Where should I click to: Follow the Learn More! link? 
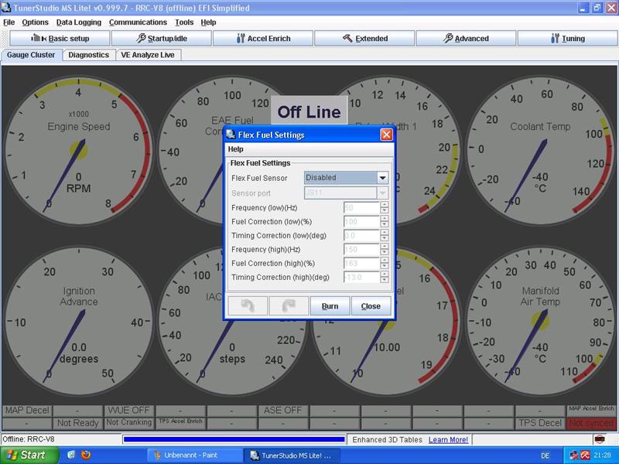[448, 439]
